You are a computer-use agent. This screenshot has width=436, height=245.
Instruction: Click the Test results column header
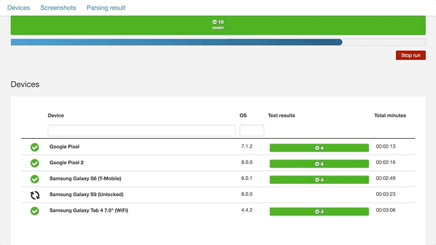point(281,115)
